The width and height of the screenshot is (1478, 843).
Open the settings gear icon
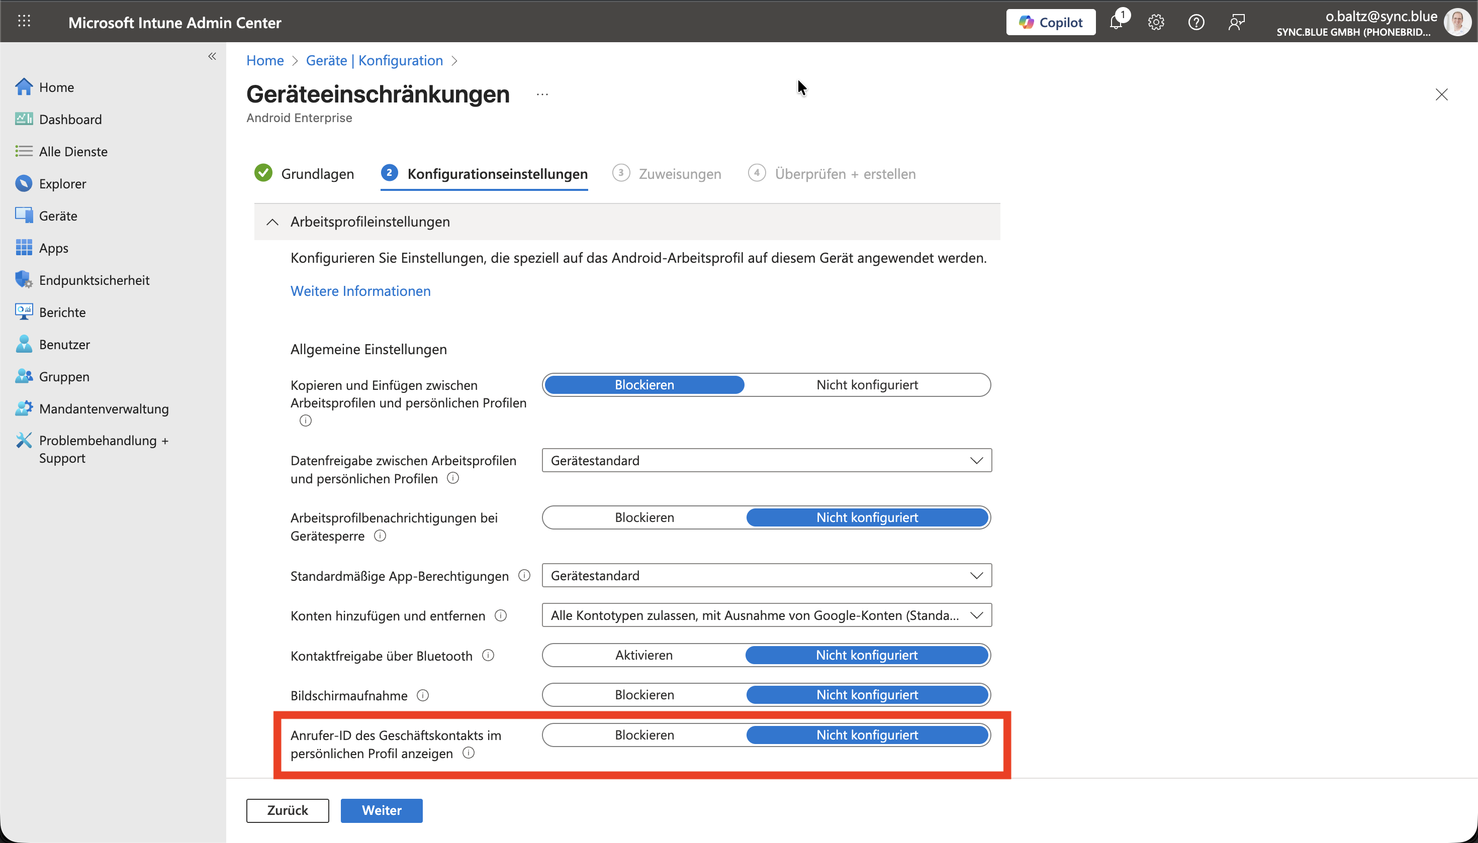tap(1156, 23)
